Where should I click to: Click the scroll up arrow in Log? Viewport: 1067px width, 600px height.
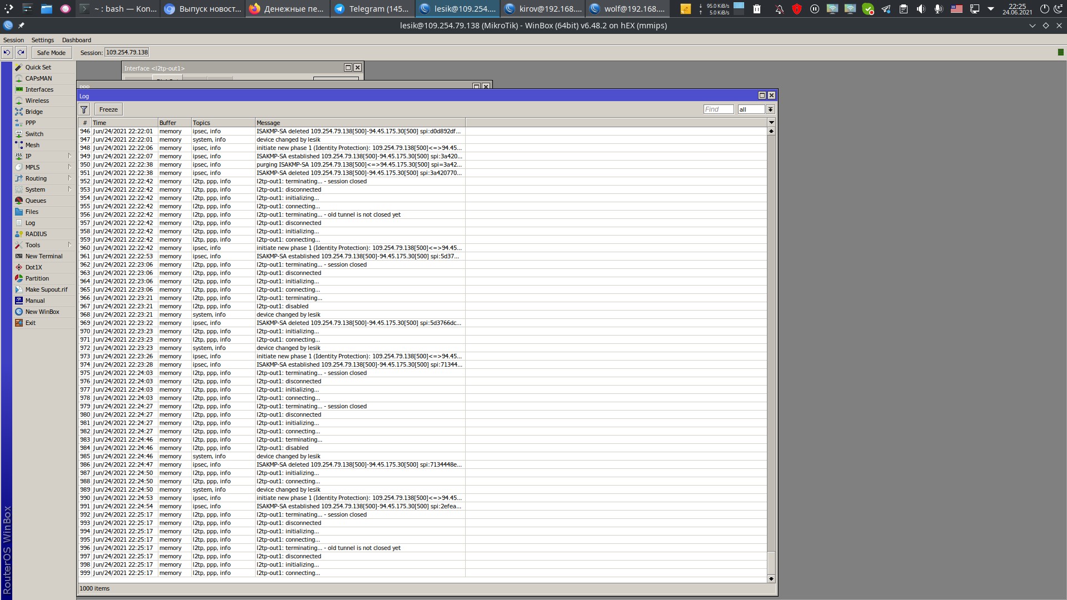(x=771, y=131)
